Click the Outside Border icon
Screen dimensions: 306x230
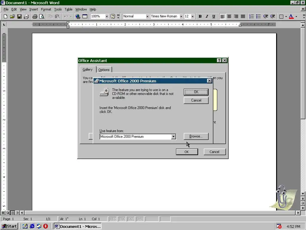[281, 16]
